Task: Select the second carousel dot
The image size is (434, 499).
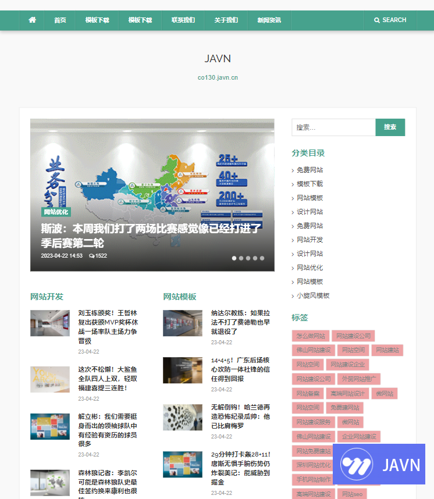Action: coord(241,258)
